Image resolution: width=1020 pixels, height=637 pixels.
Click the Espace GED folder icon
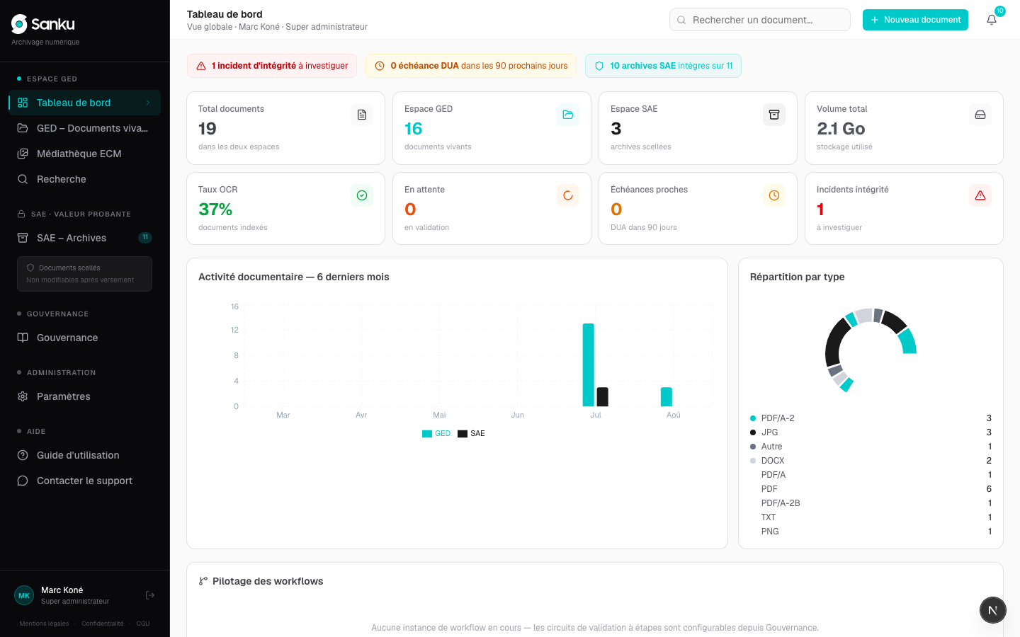(x=568, y=115)
